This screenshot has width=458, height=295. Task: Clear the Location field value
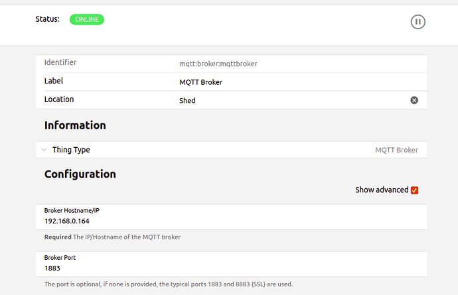pyautogui.click(x=414, y=100)
